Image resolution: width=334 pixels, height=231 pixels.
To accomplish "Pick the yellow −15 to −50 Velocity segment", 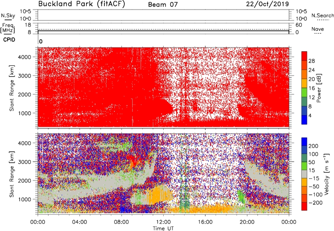I will pos(304,182).
